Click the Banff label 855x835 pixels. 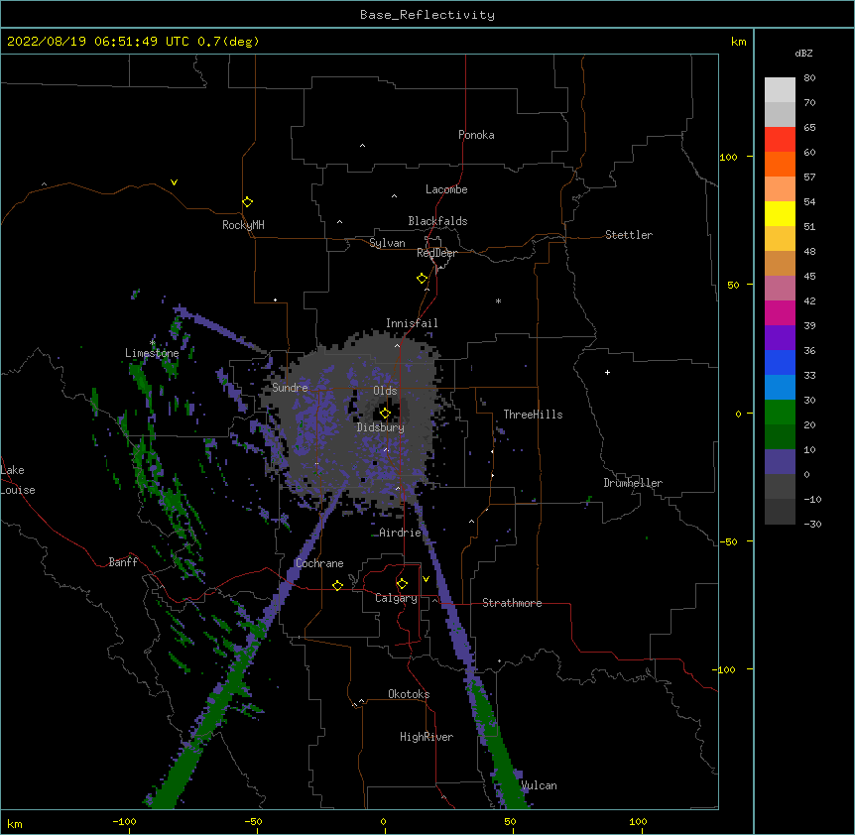tap(123, 562)
